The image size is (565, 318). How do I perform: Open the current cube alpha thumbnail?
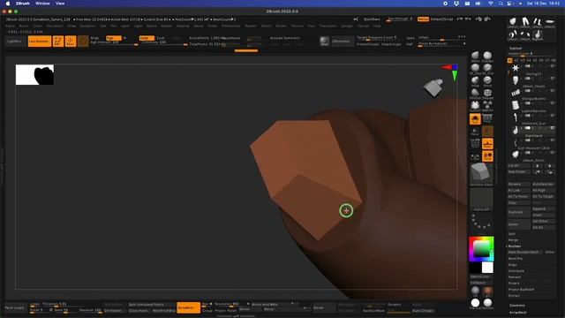(481, 173)
